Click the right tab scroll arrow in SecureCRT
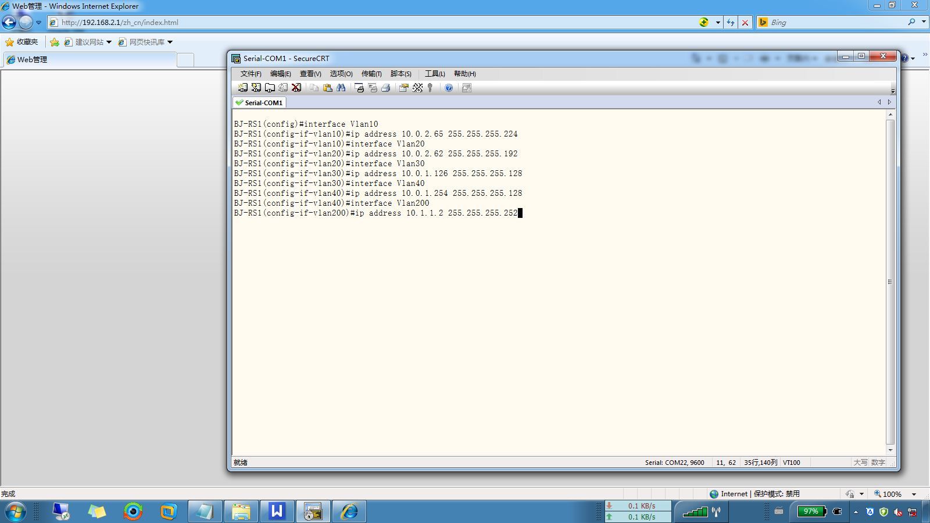Image resolution: width=930 pixels, height=523 pixels. pos(889,102)
